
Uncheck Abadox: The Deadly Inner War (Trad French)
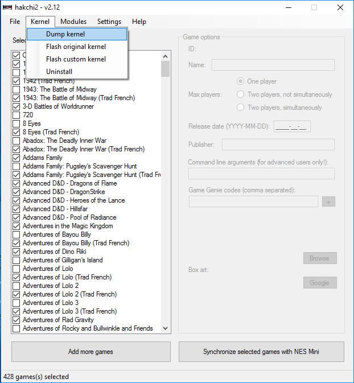[x=16, y=149]
